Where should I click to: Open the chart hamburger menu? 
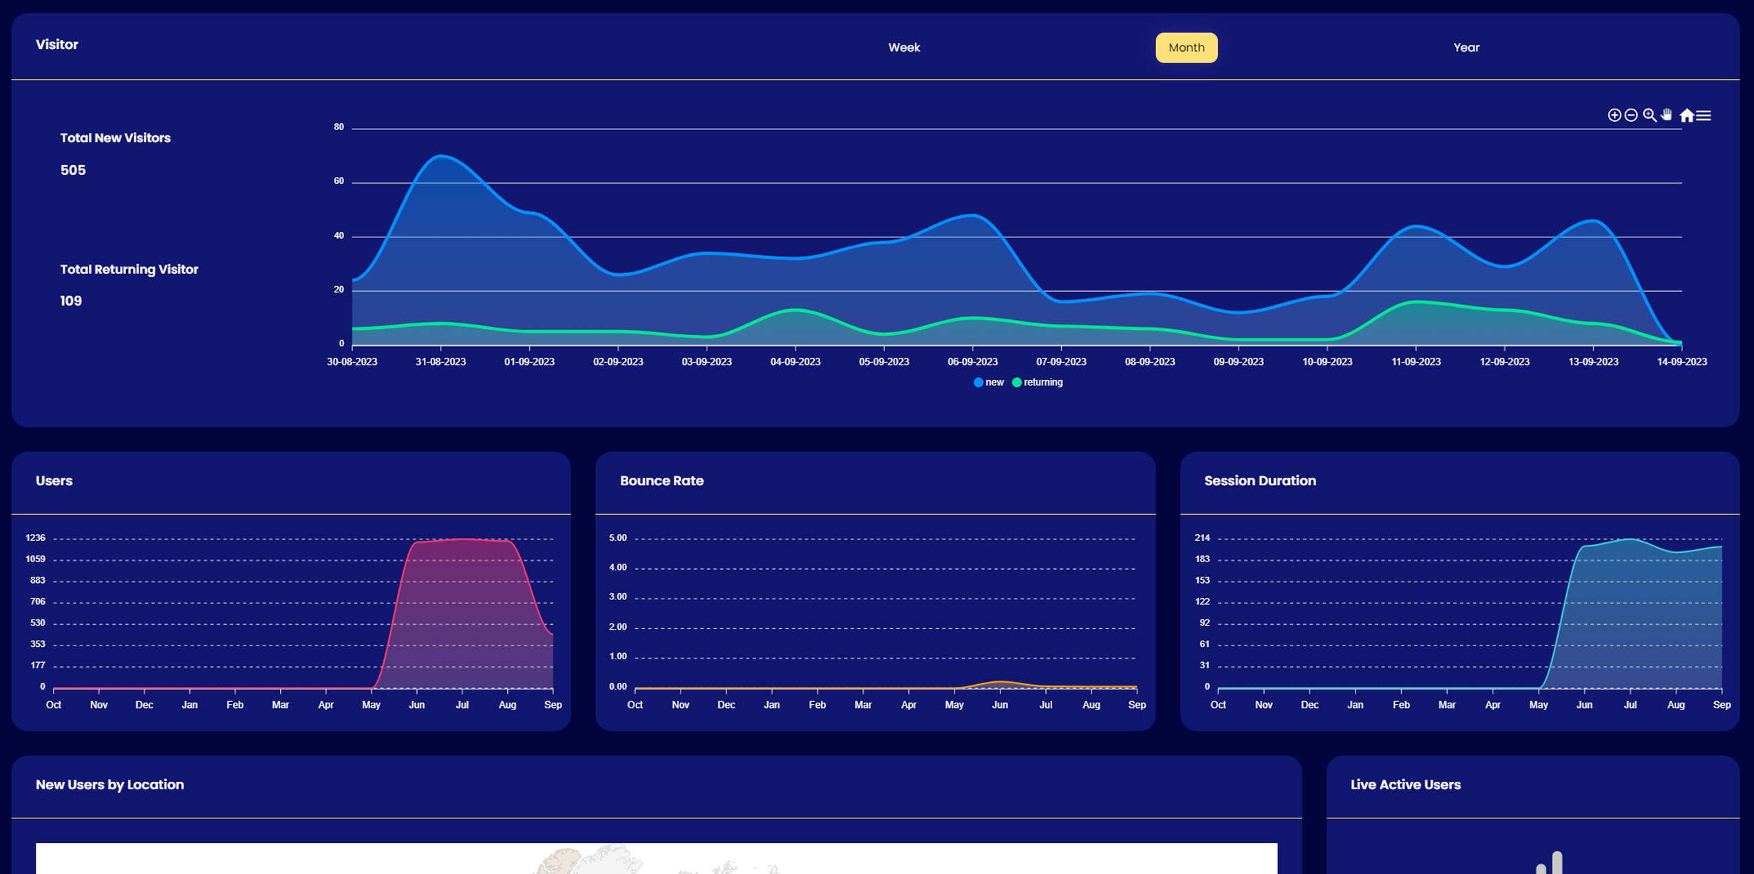click(1703, 116)
